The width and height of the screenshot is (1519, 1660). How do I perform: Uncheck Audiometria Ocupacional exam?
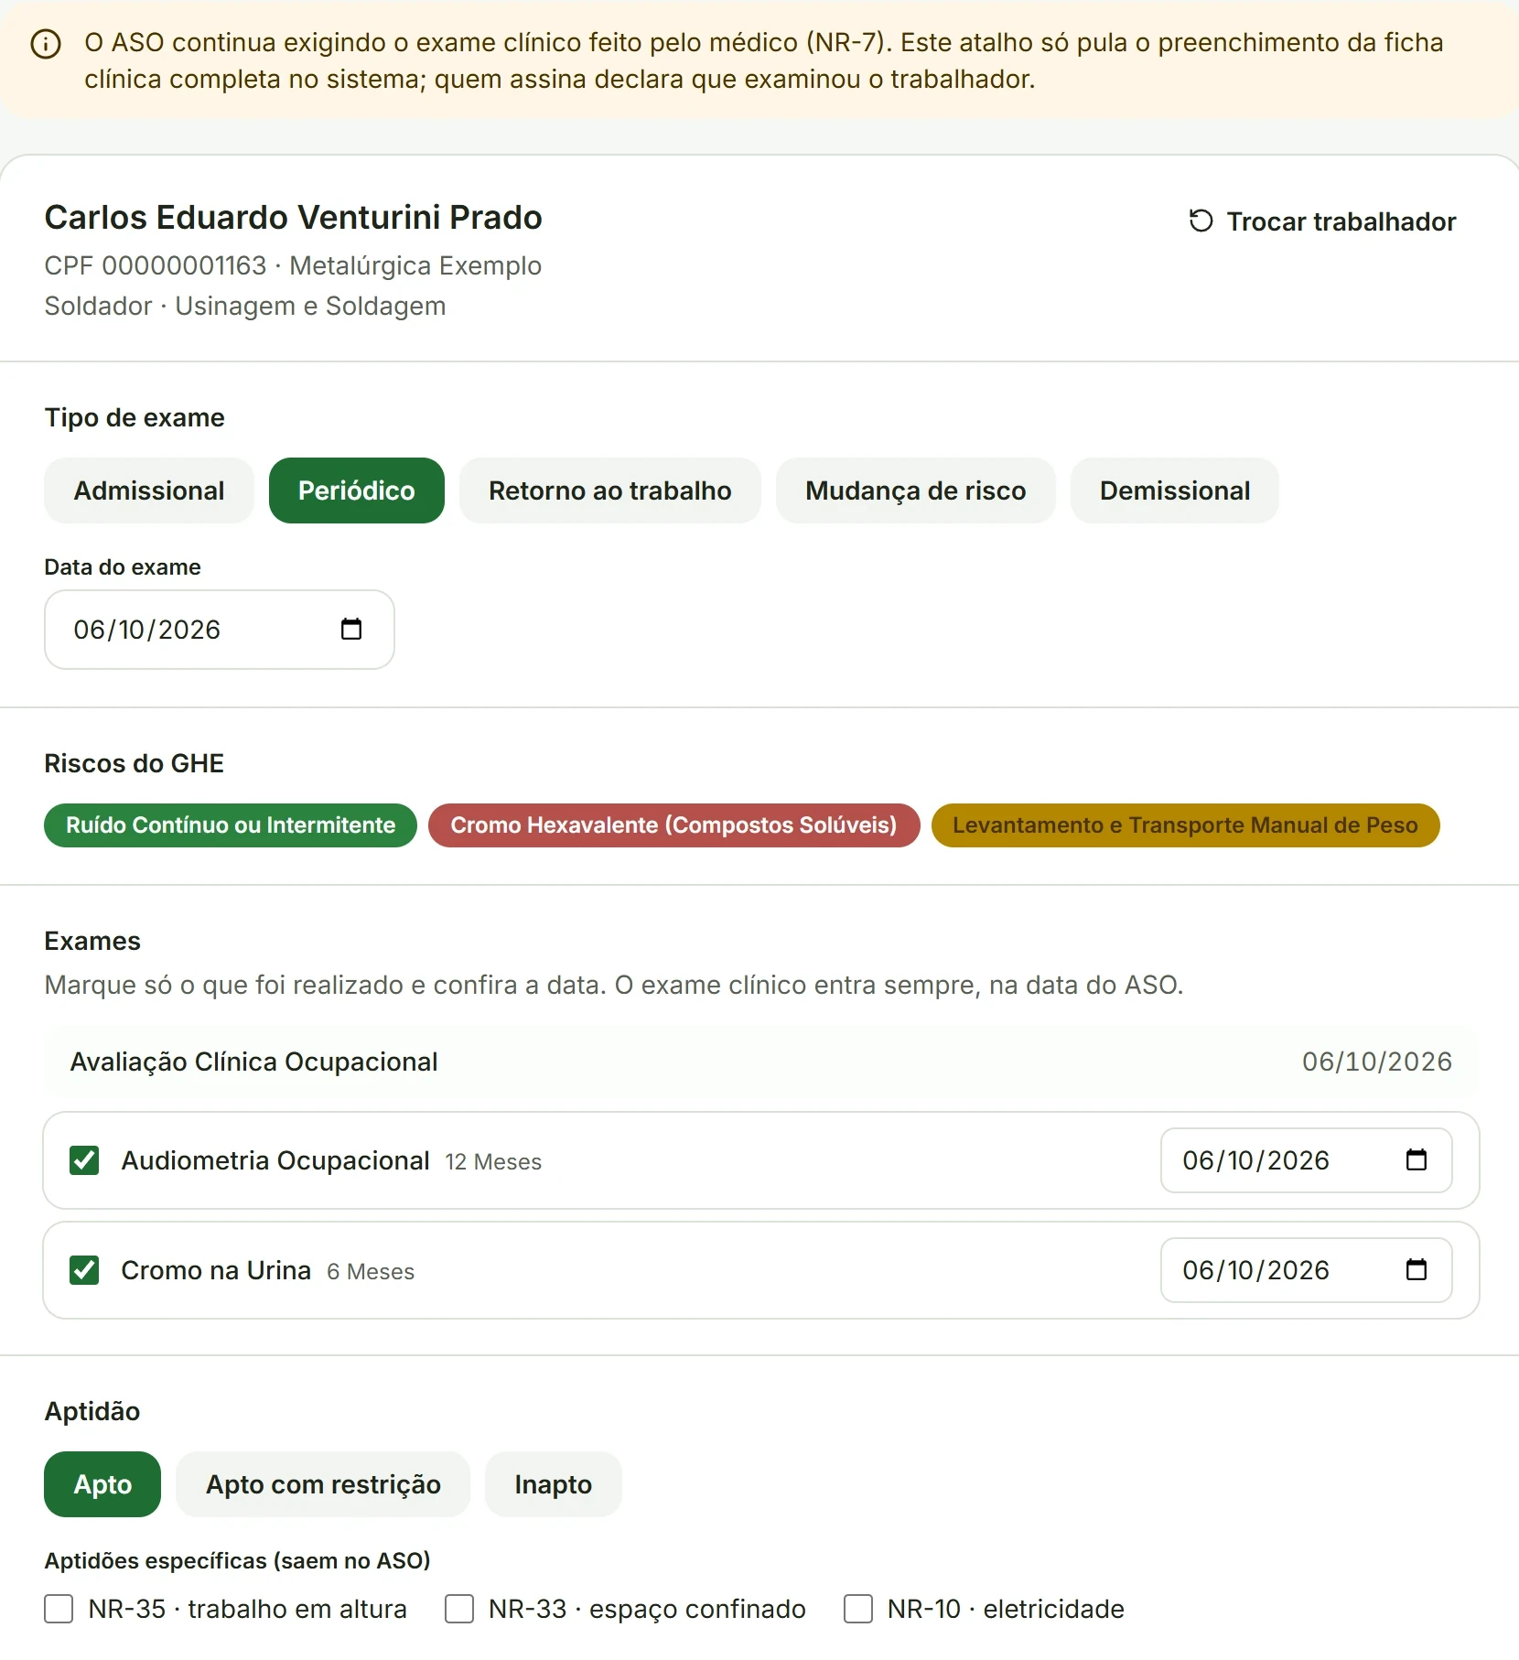point(84,1160)
